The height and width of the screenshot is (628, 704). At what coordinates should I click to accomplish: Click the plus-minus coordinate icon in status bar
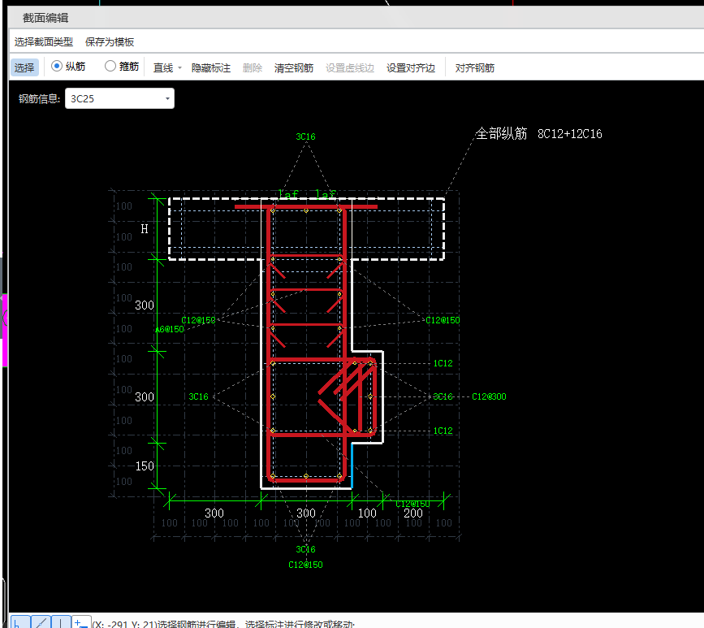[81, 622]
